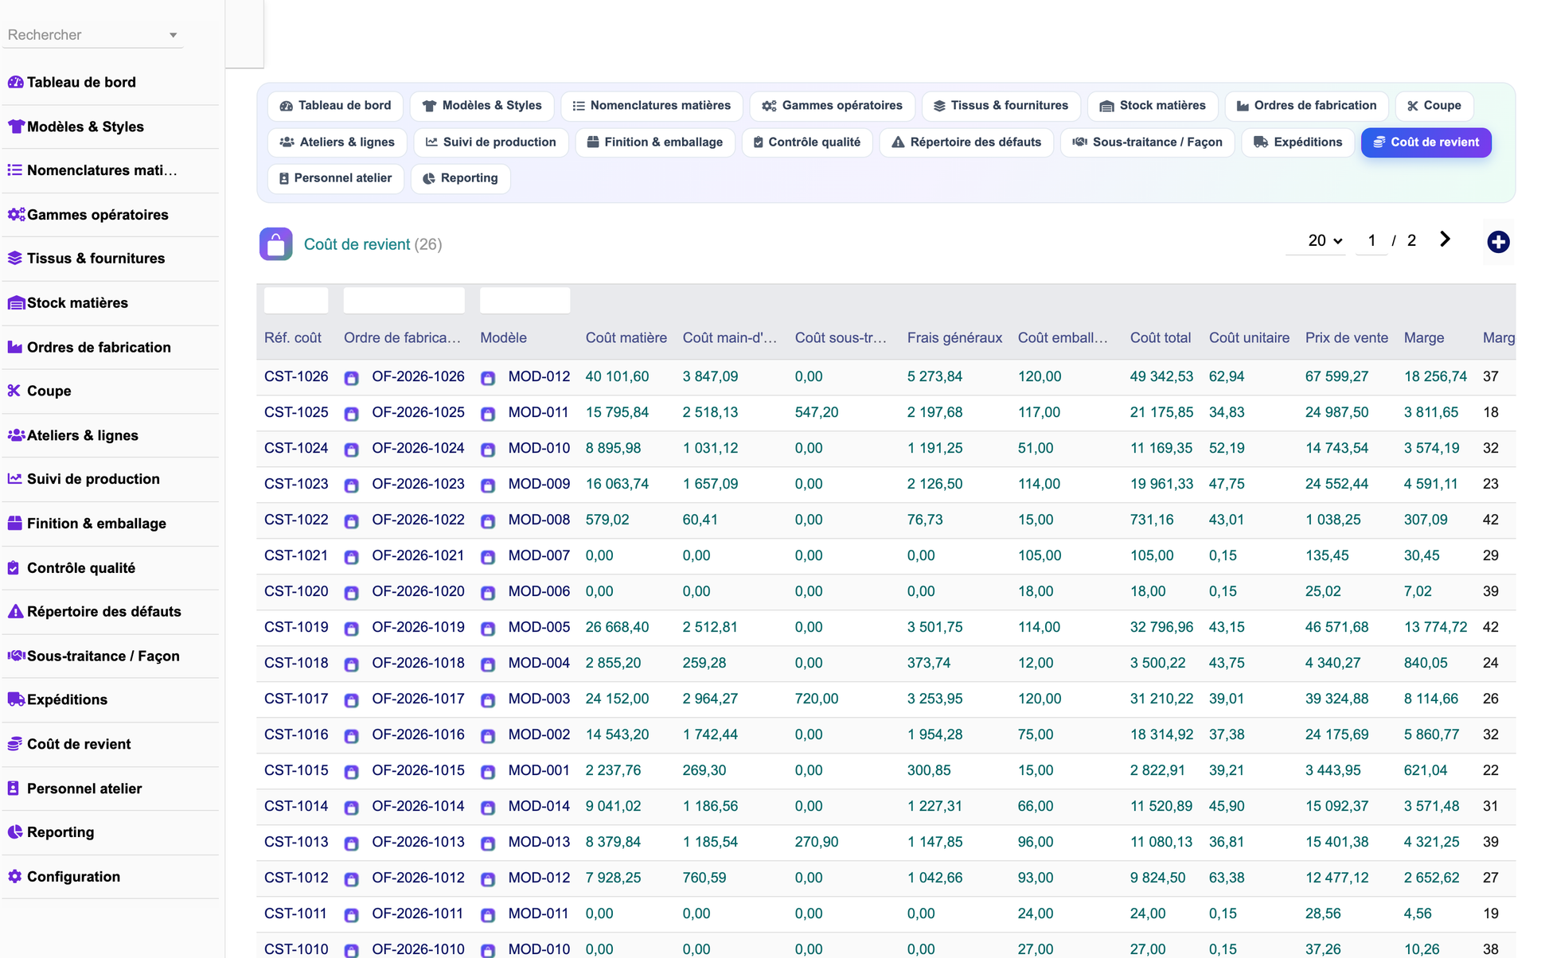Click the Coût de revient coins sidebar icon
Image resolution: width=1549 pixels, height=958 pixels.
pos(15,744)
